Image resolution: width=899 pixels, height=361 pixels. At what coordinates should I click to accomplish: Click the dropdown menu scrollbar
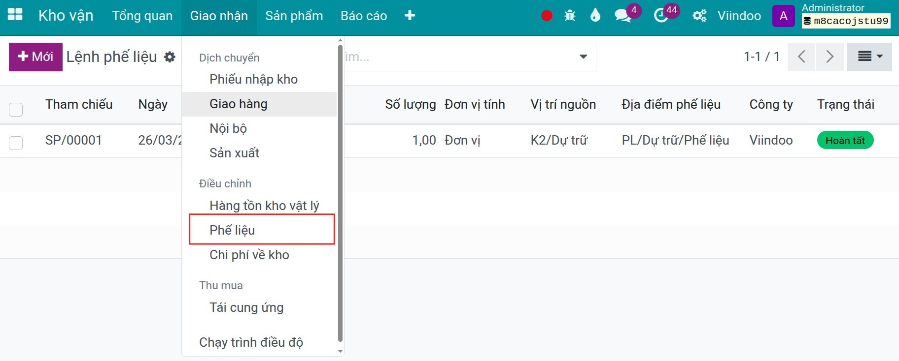340,193
